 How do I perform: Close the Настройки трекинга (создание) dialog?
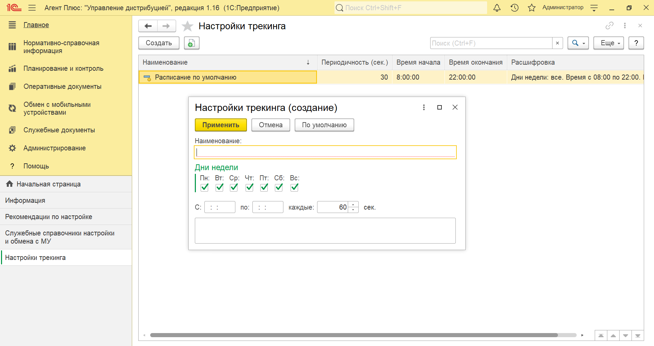point(455,108)
